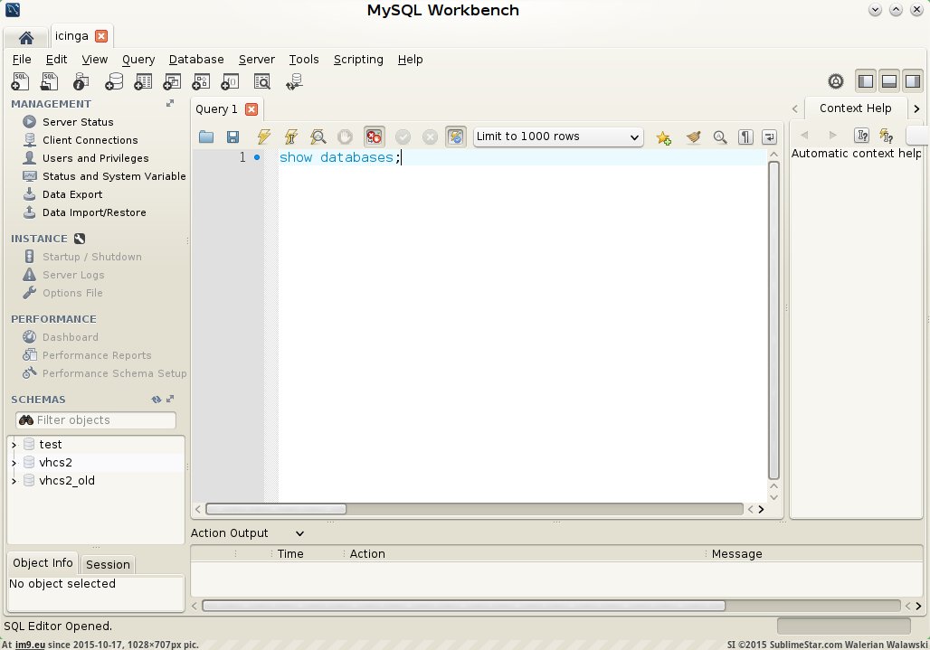This screenshot has width=930, height=650.
Task: Click the output panel horizontal scrollbar
Action: point(463,606)
